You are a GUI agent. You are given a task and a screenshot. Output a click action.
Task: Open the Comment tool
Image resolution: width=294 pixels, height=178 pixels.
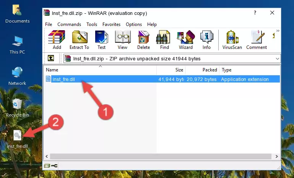(257, 40)
